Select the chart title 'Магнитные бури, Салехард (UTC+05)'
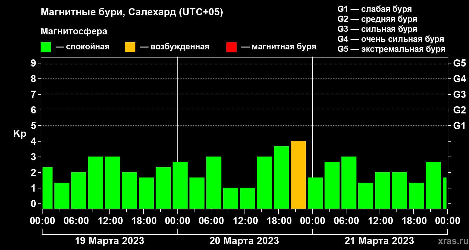The width and height of the screenshot is (469, 250). pyautogui.click(x=132, y=12)
